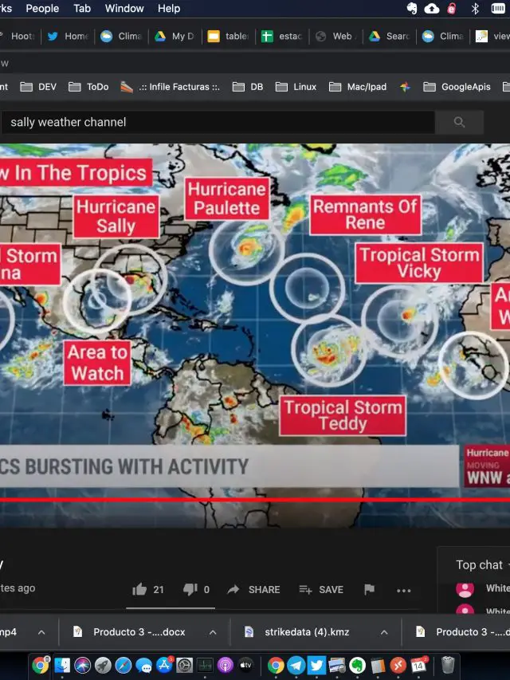Dislike the video with thumbs down

[x=190, y=589]
